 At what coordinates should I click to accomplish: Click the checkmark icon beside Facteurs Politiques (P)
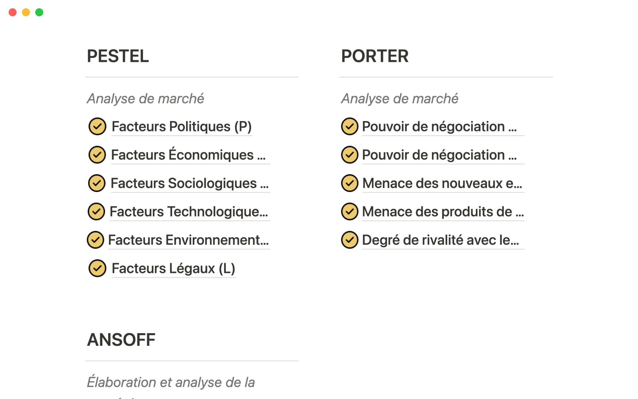[97, 126]
